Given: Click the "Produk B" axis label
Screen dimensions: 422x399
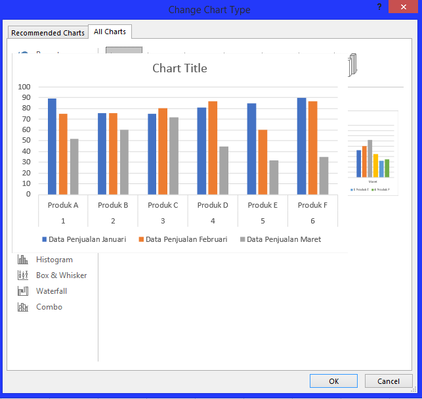Looking at the screenshot, I should pos(113,205).
